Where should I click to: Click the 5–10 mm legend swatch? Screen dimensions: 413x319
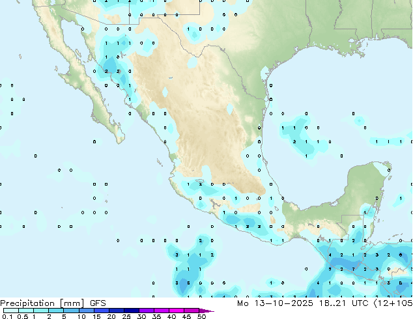(x=71, y=311)
